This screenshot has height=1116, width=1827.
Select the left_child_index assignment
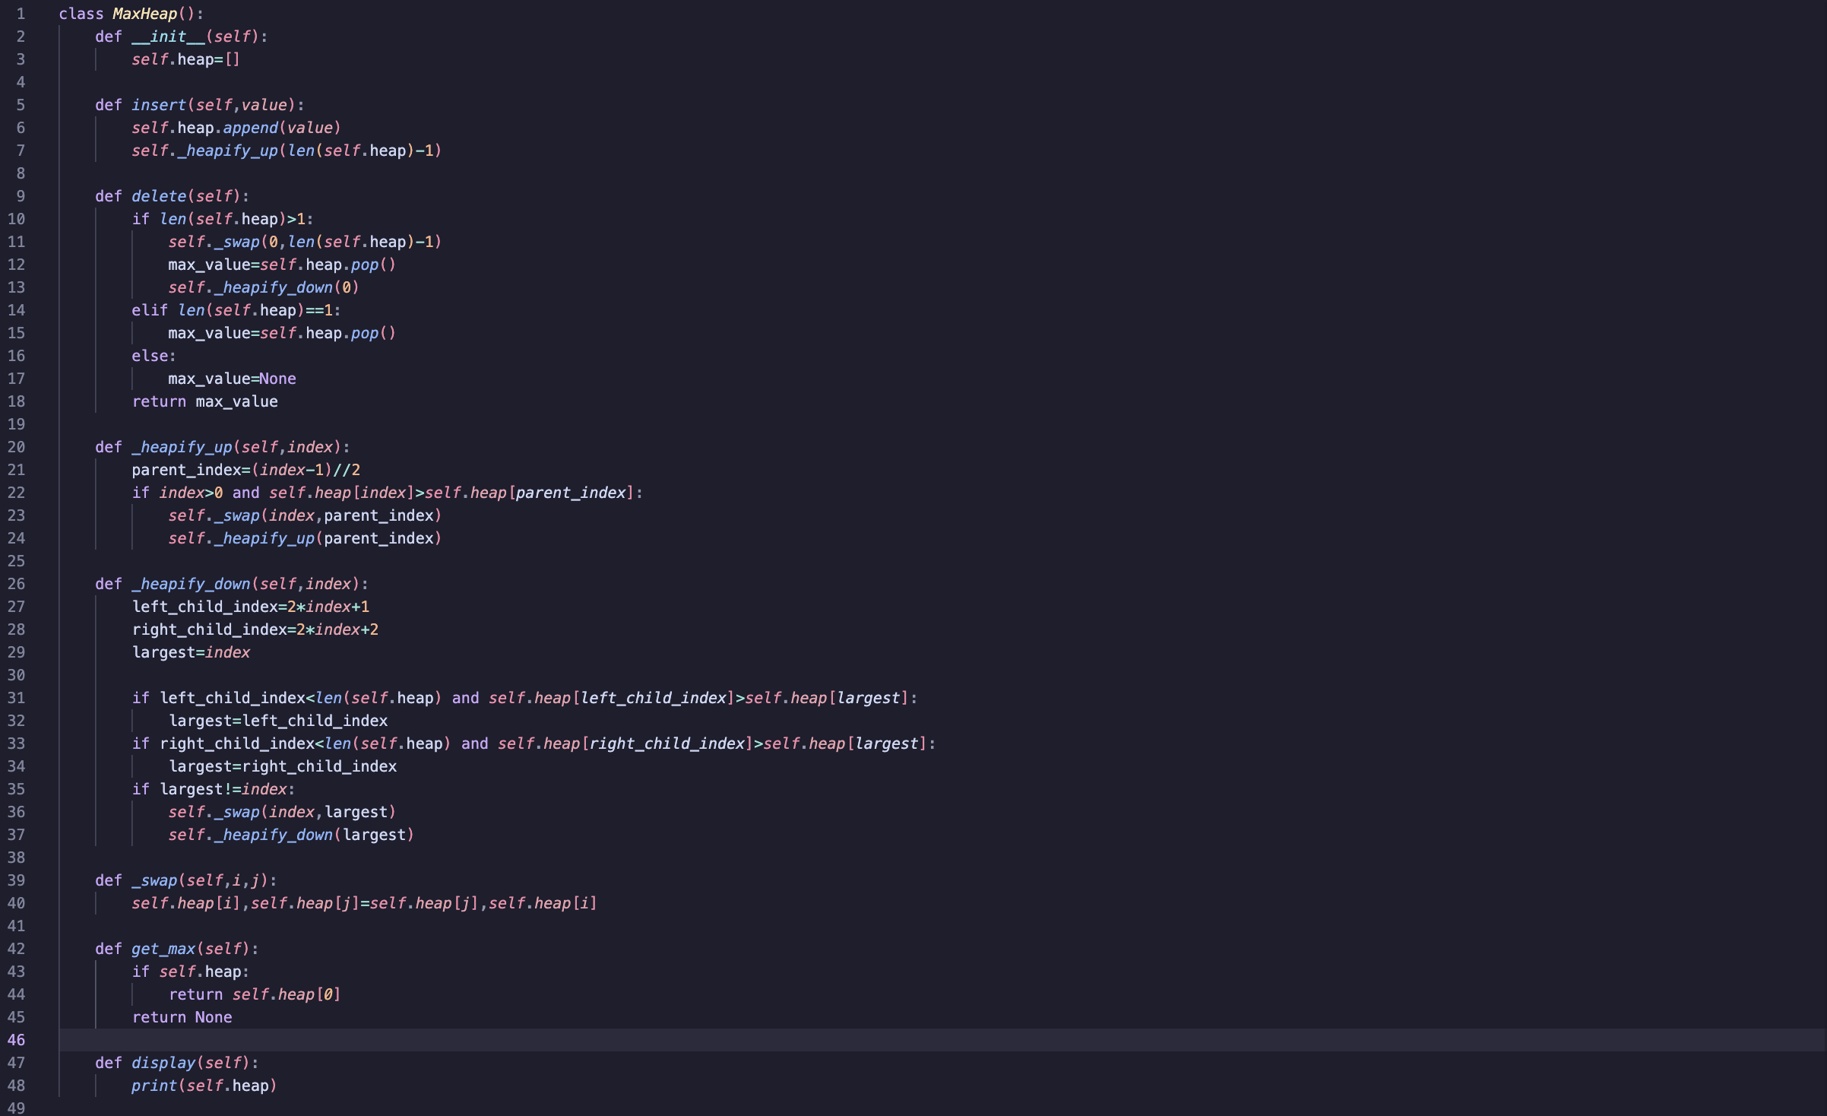(251, 607)
